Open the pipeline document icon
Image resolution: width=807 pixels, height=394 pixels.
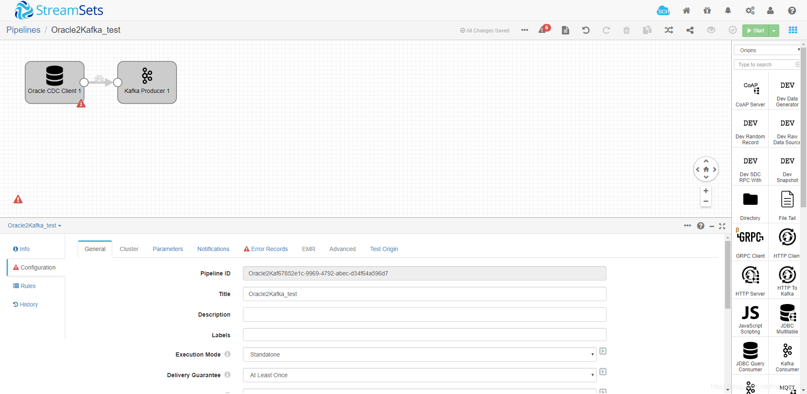[565, 30]
